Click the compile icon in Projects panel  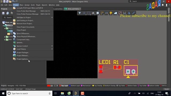pyautogui.click(x=8, y=13)
